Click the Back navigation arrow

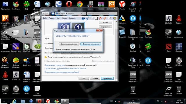(44, 14)
